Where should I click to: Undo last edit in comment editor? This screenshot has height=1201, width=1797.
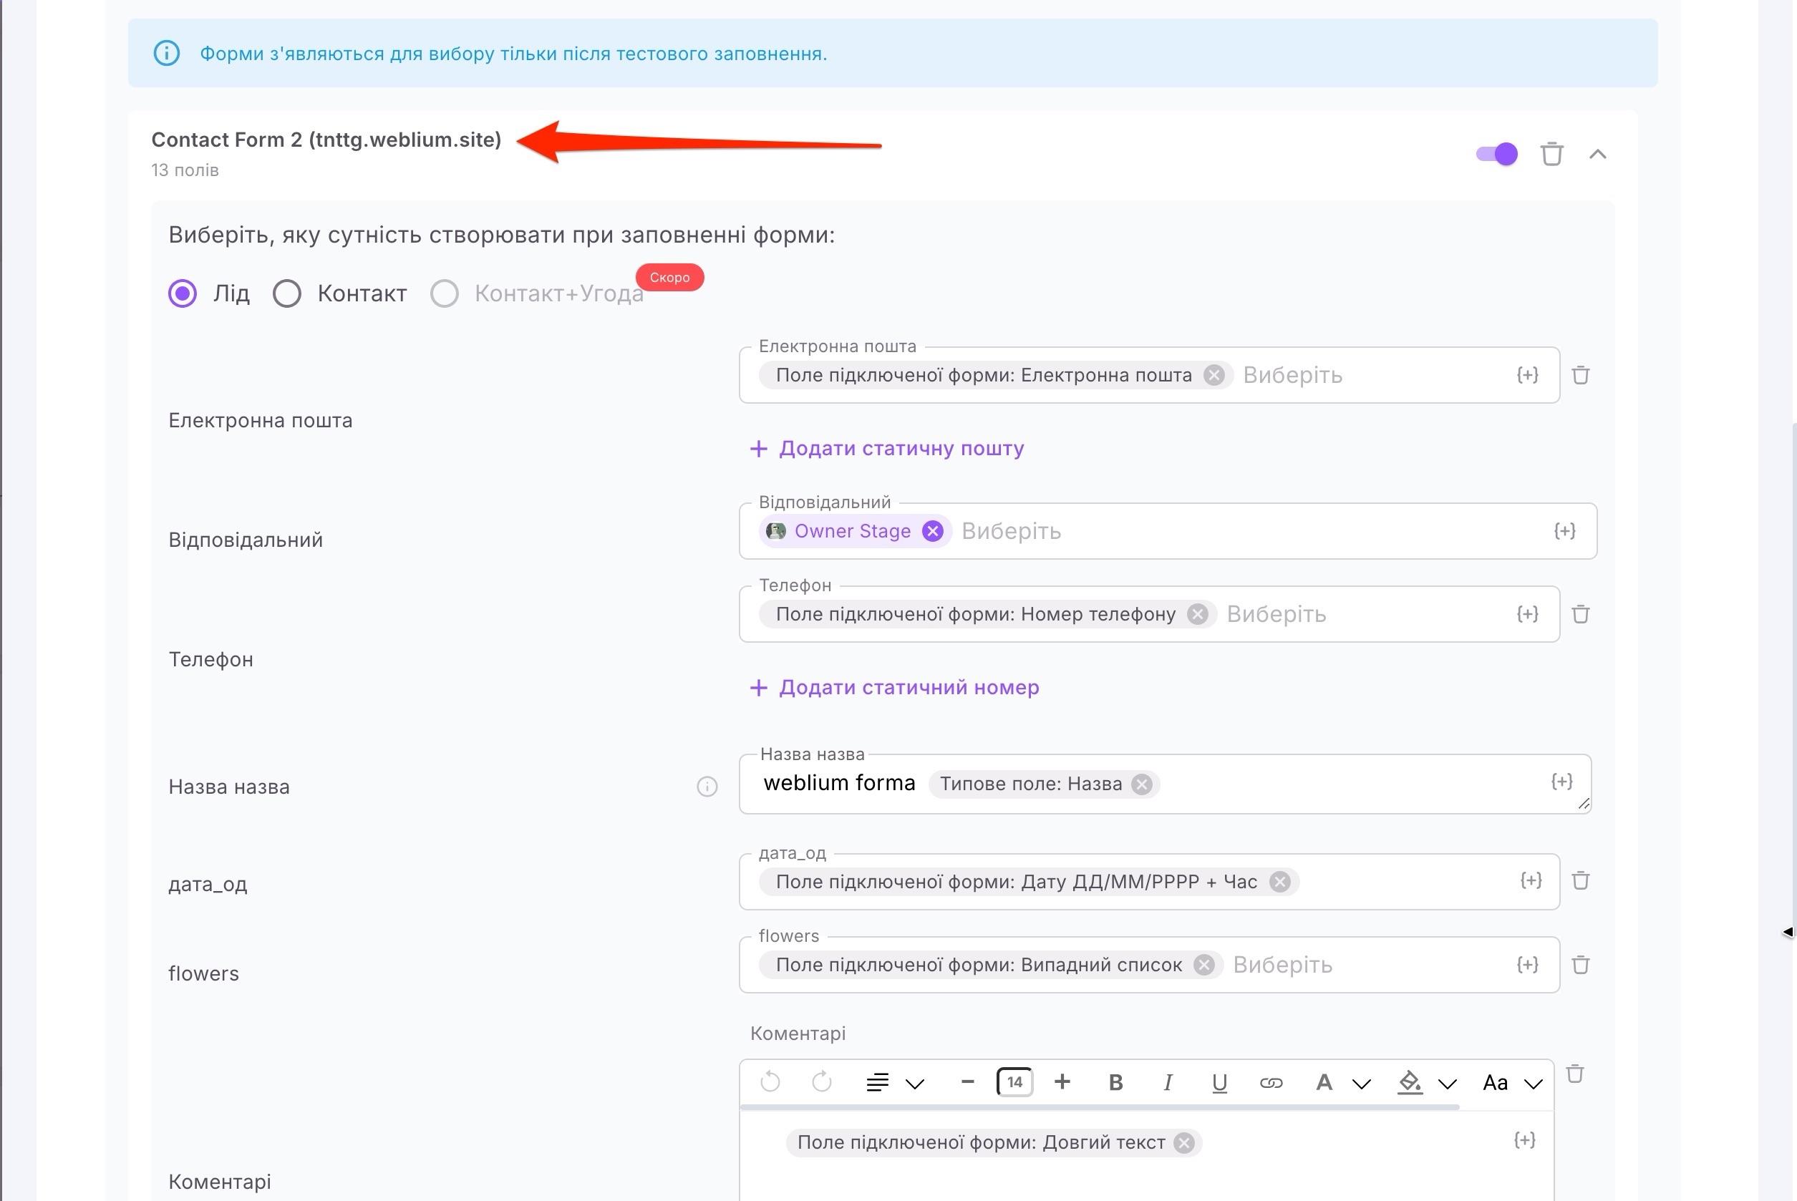click(x=770, y=1081)
